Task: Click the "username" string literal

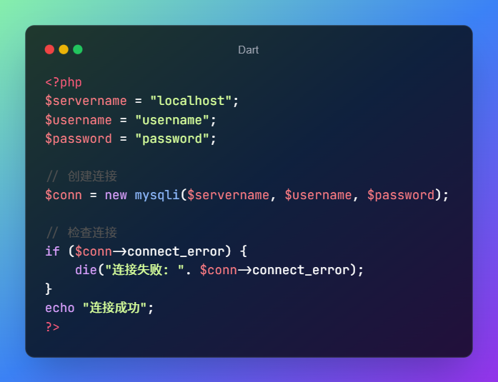Action: tap(171, 120)
